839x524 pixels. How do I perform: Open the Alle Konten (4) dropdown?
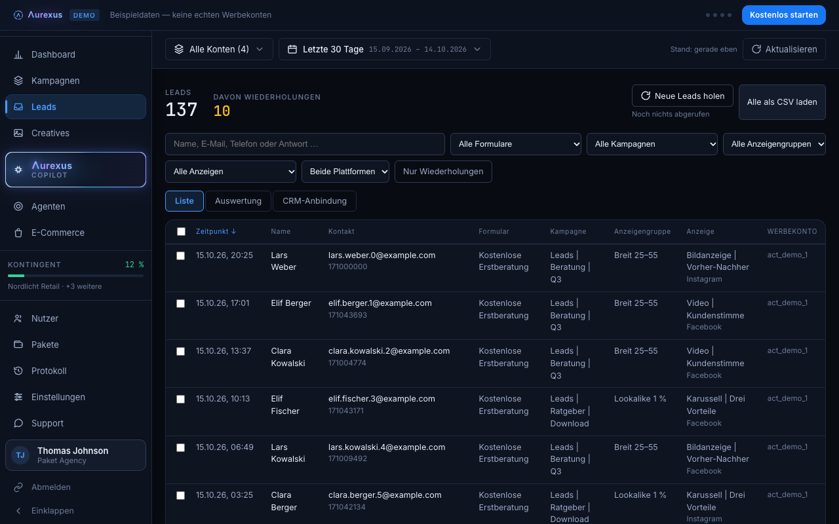pyautogui.click(x=219, y=49)
